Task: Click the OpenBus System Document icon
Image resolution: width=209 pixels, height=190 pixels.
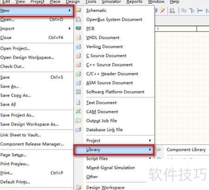Action: click(x=78, y=19)
